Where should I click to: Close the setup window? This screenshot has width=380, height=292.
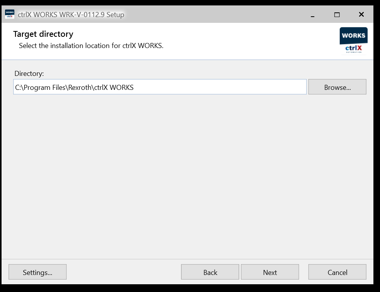click(361, 15)
